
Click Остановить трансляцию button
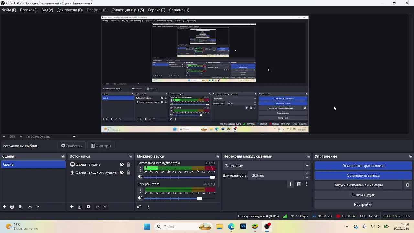point(363,166)
